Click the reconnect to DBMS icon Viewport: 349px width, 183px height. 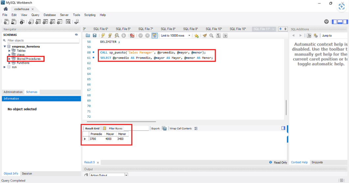pos(77,22)
